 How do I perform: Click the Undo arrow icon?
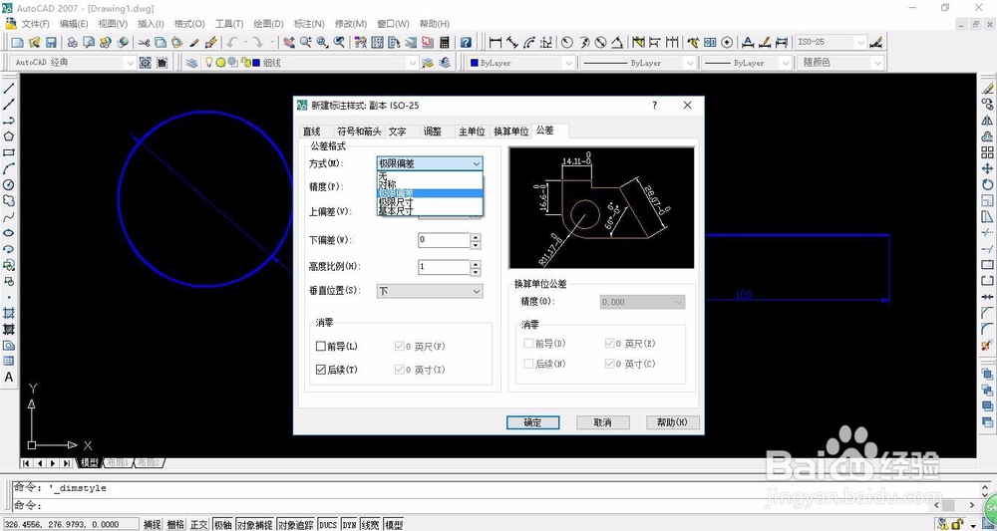tap(231, 43)
